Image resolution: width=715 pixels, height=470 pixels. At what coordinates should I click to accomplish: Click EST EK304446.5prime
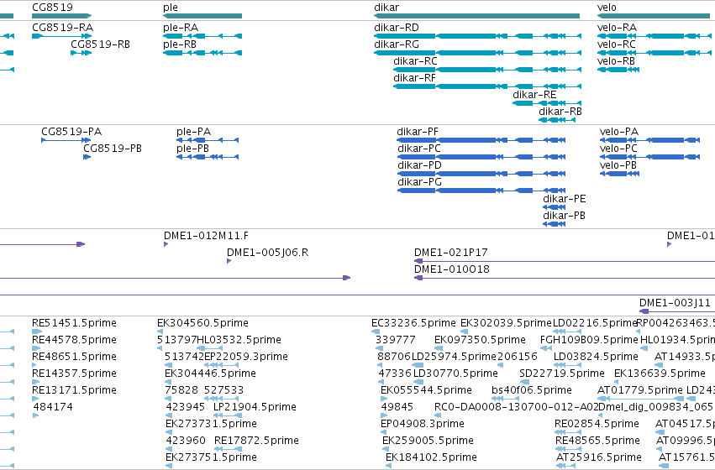[168, 382]
